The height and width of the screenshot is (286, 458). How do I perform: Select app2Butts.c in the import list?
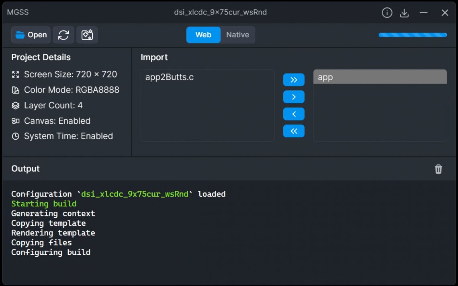[170, 77]
